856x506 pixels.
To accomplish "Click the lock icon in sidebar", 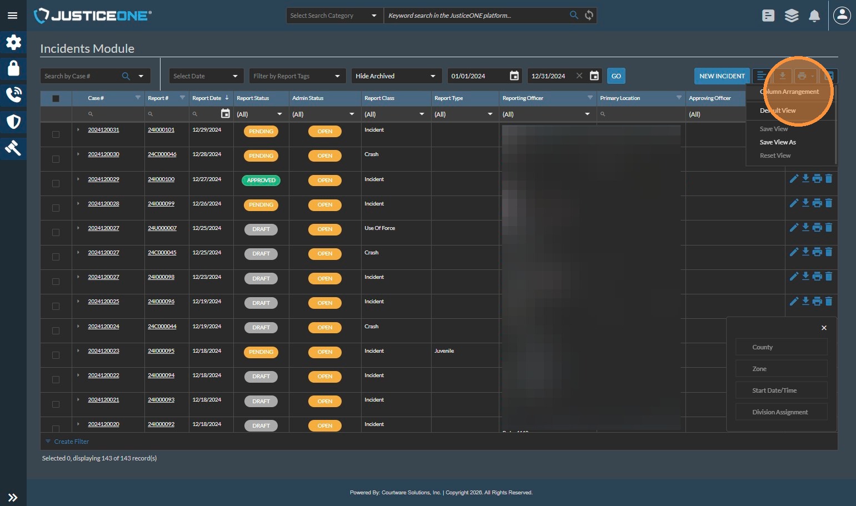I will tap(13, 68).
